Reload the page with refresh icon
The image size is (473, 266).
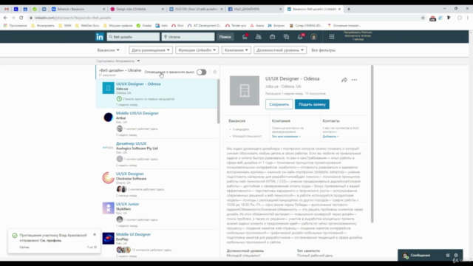(21, 18)
